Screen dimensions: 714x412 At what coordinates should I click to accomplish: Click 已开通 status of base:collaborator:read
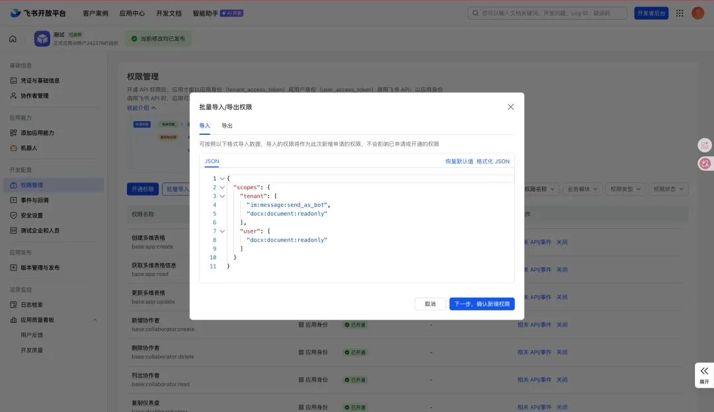pyautogui.click(x=355, y=380)
